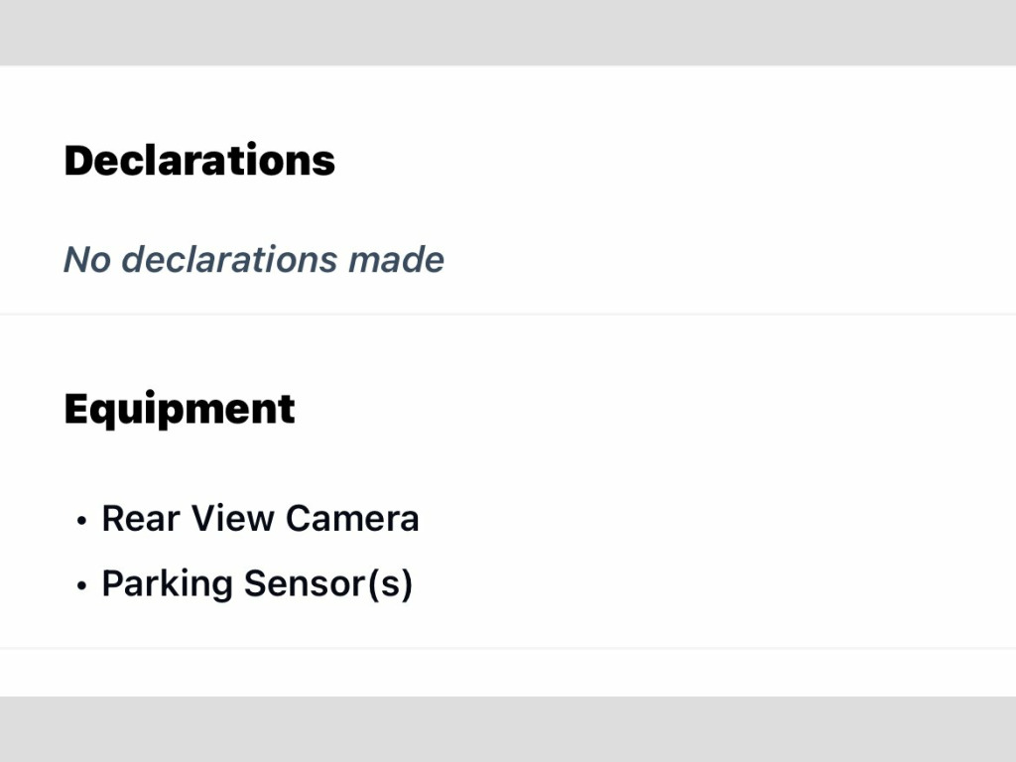Click the divider line beneath the equipment list
This screenshot has height=762, width=1016.
pos(508,647)
